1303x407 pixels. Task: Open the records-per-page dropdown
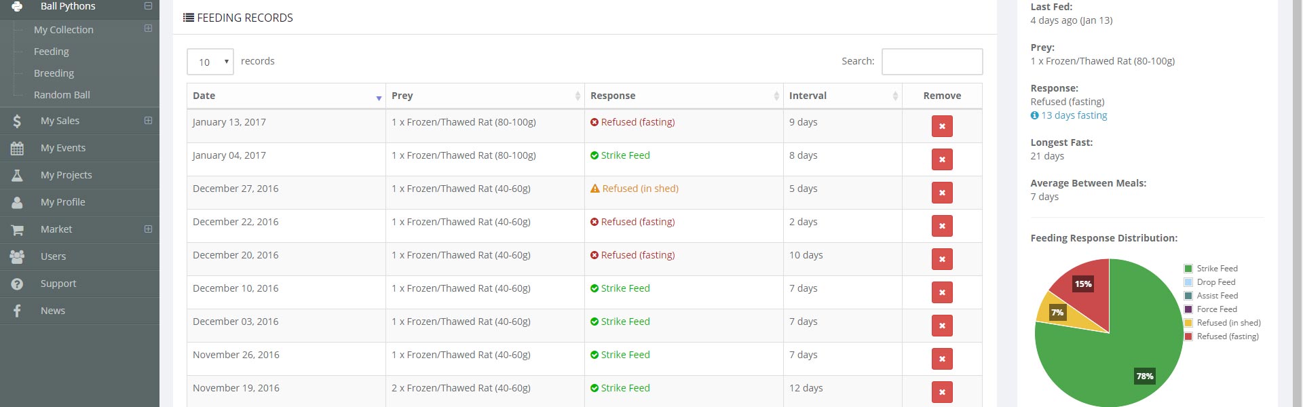coord(210,62)
